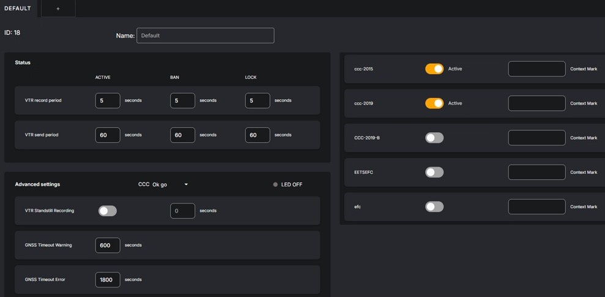The image size is (605, 297).
Task: Click ccc-2019 Context Mark field
Action: 536,103
